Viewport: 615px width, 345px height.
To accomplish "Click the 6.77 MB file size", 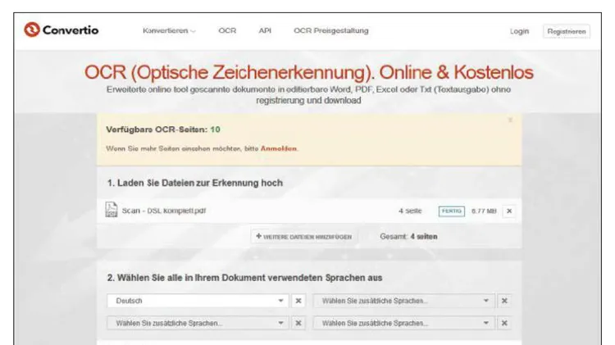I will [x=484, y=211].
